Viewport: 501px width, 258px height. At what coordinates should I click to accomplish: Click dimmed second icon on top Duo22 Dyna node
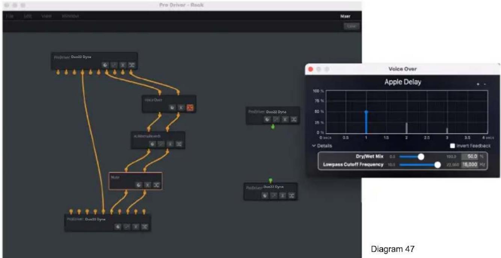(114, 65)
